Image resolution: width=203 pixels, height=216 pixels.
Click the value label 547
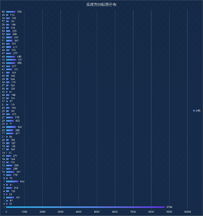(x=20, y=60)
